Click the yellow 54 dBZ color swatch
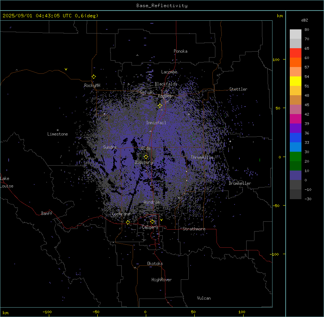 [295, 81]
